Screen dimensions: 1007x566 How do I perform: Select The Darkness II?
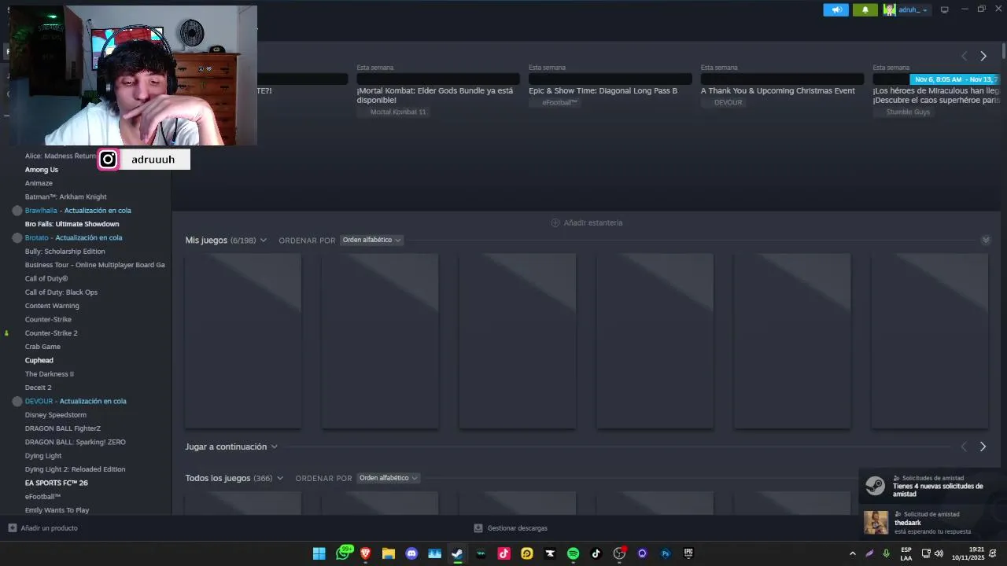(49, 374)
